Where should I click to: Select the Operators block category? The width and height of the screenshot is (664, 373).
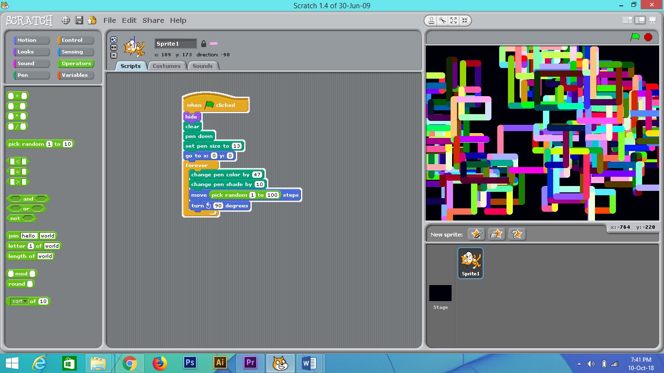coord(76,64)
